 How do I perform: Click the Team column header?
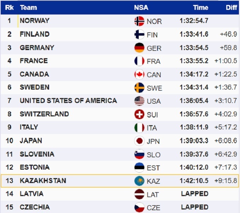pos(28,7)
